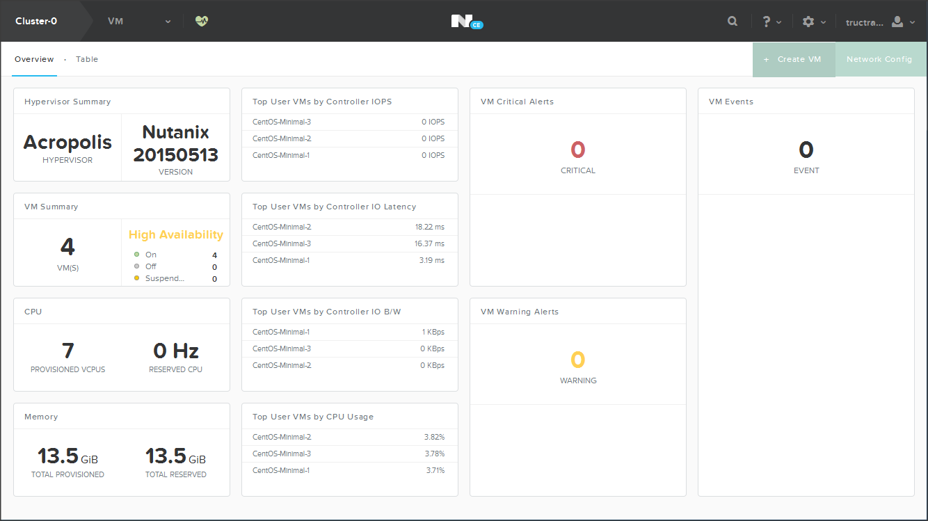Switch to the Table tab
Viewport: 928px width, 521px height.
coord(87,59)
